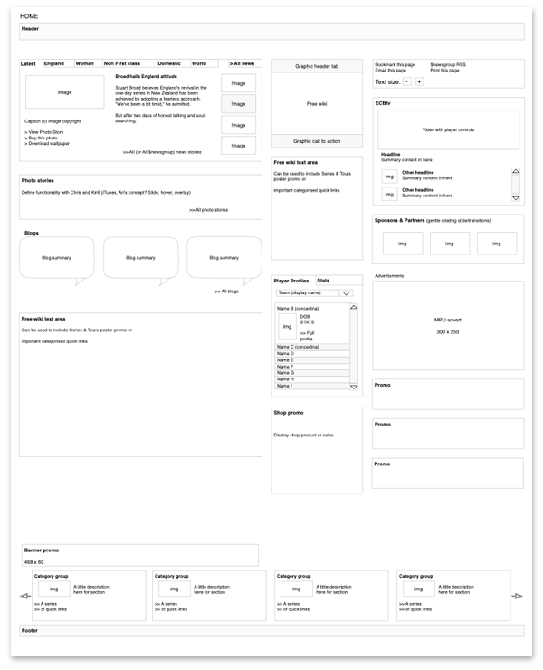Switch to the Player Profiles tab

click(294, 281)
